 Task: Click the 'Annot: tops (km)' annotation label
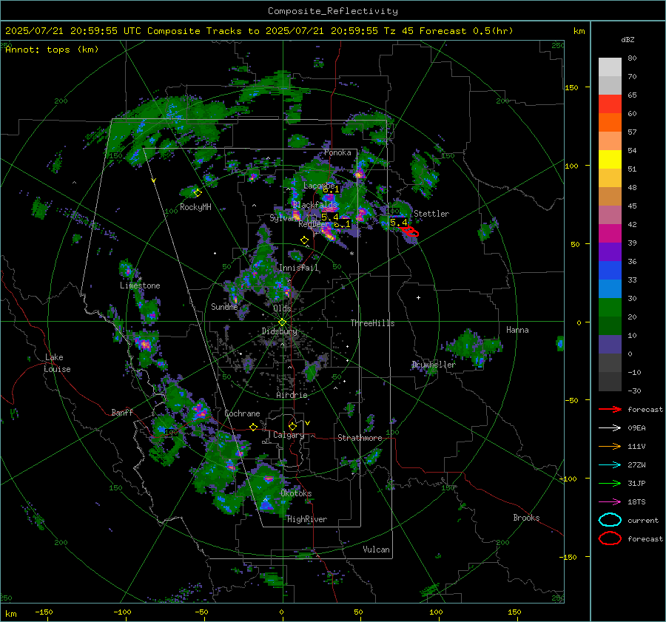pos(52,50)
